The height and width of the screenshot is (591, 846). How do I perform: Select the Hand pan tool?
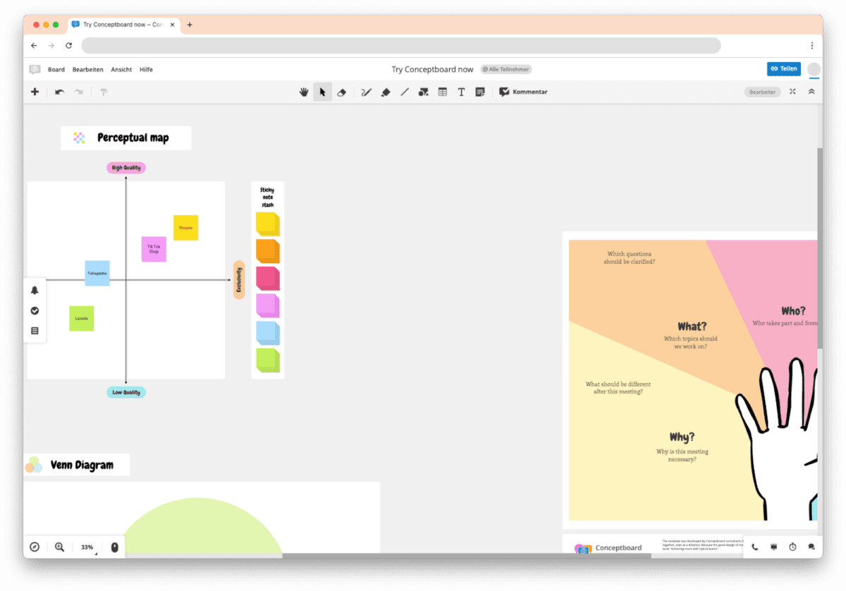304,92
